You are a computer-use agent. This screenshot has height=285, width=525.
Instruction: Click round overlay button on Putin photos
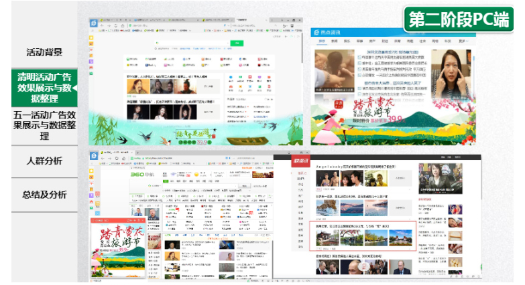point(363,267)
